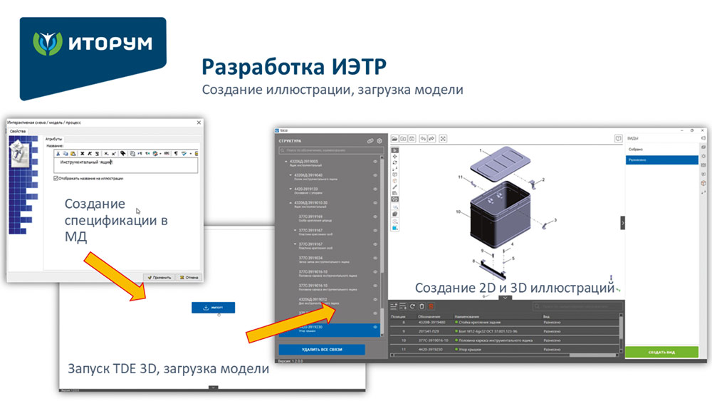The width and height of the screenshot is (712, 401).
Task: Click the fit-to-screen icon in viewer toolbar
Action: click(443, 138)
